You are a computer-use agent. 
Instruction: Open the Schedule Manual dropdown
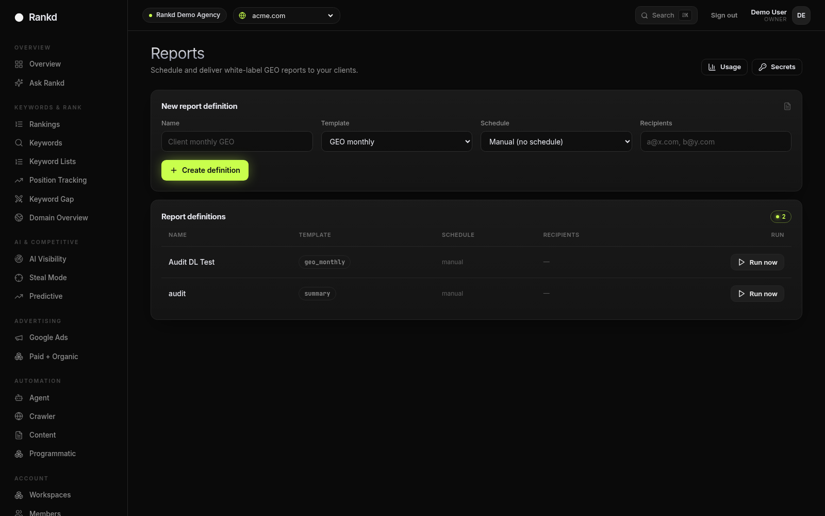click(556, 141)
